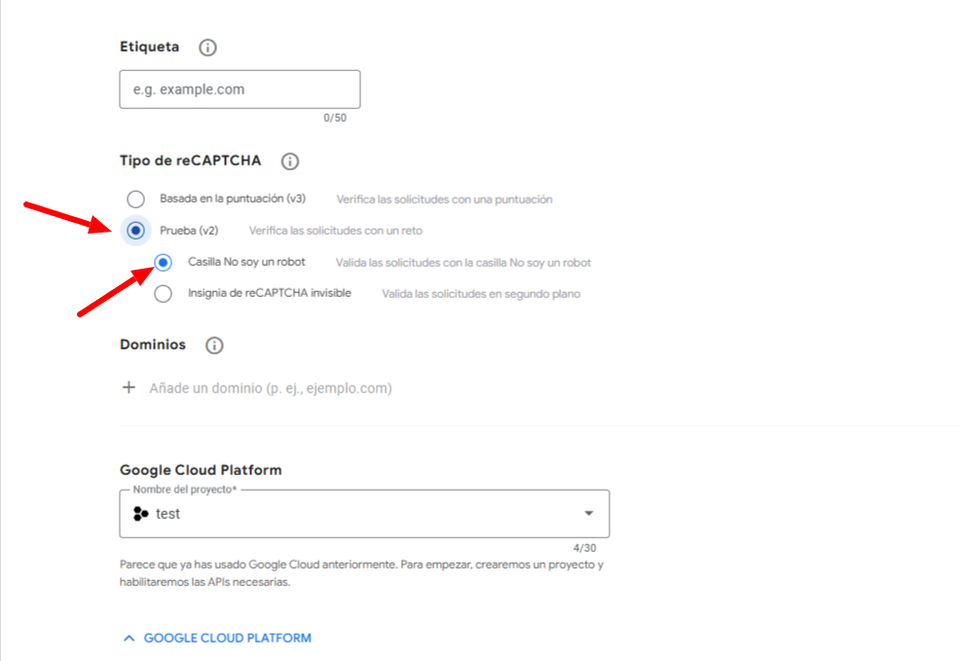This screenshot has width=959, height=661.
Task: Click the project dots icon beside test
Action: coord(140,514)
